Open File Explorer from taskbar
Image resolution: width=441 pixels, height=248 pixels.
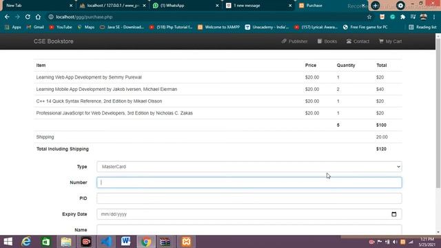[66, 242]
